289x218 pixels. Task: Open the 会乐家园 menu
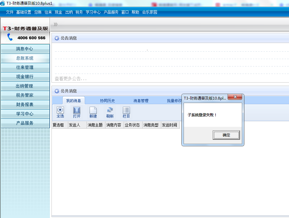coord(149,12)
